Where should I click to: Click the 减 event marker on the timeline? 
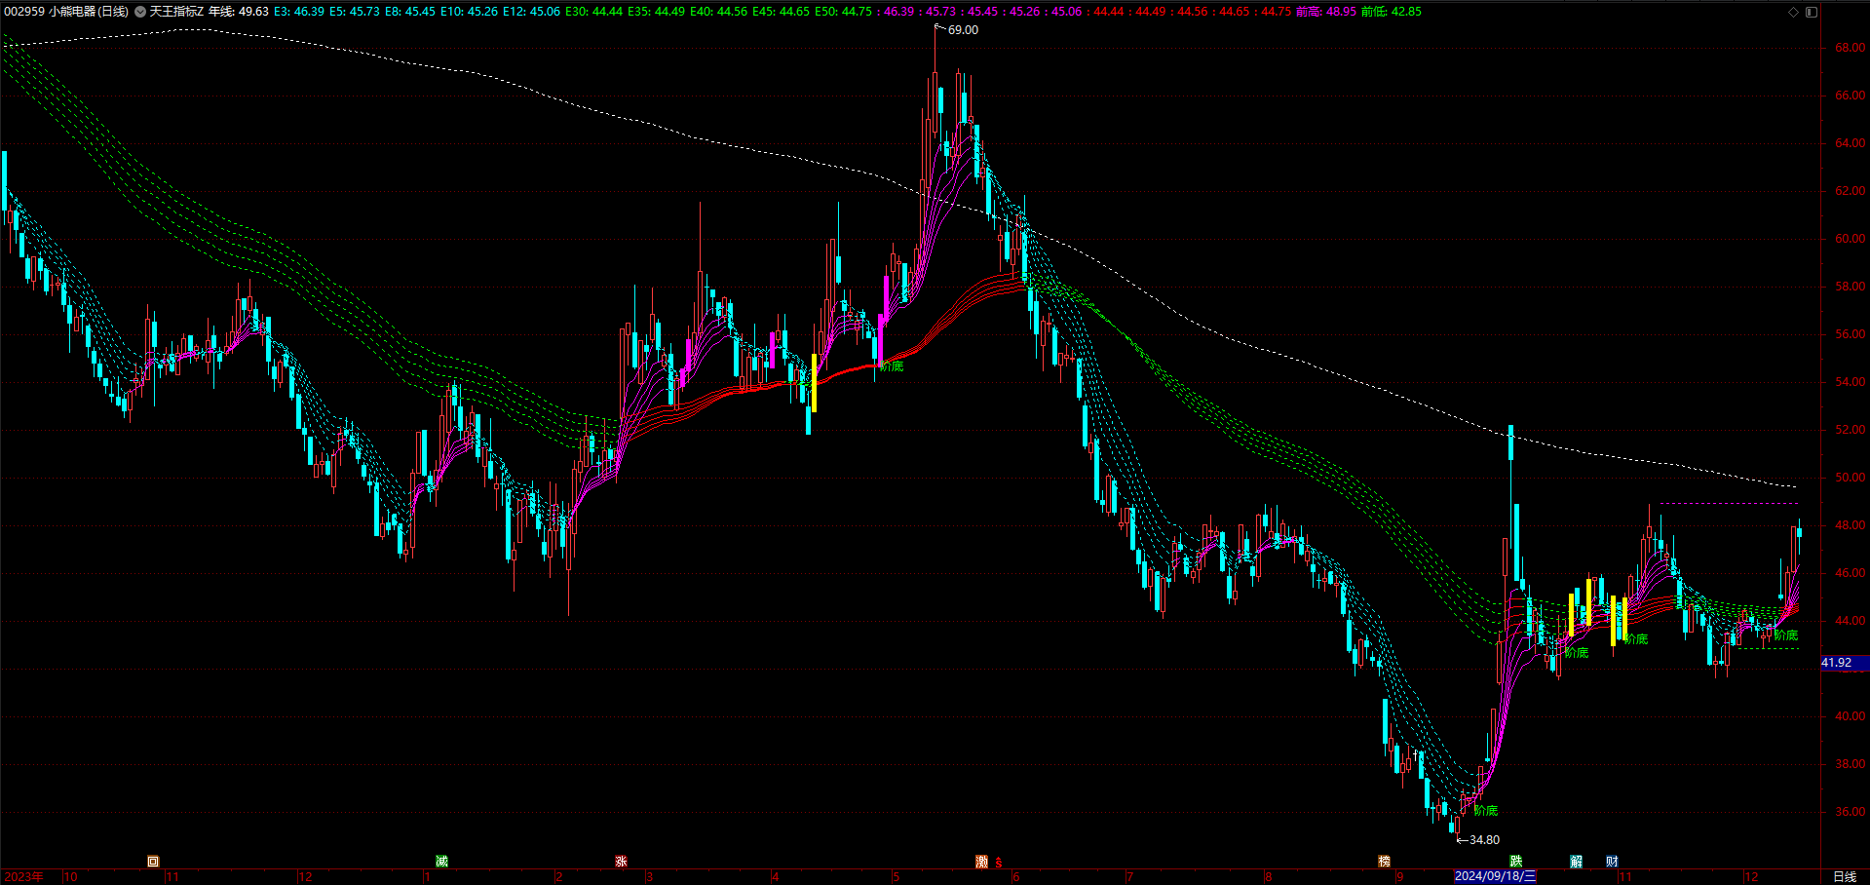pos(441,862)
